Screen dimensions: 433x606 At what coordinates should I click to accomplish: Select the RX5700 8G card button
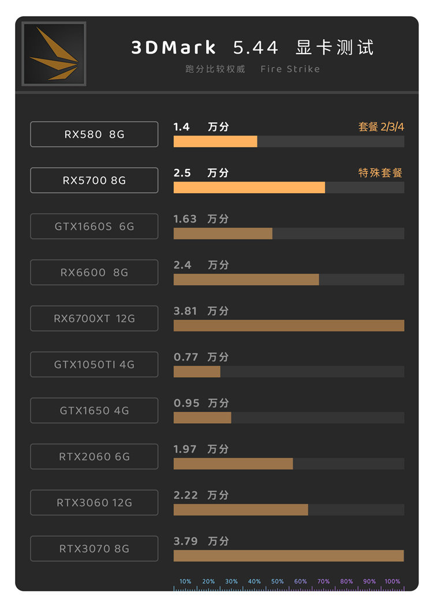[94, 180]
